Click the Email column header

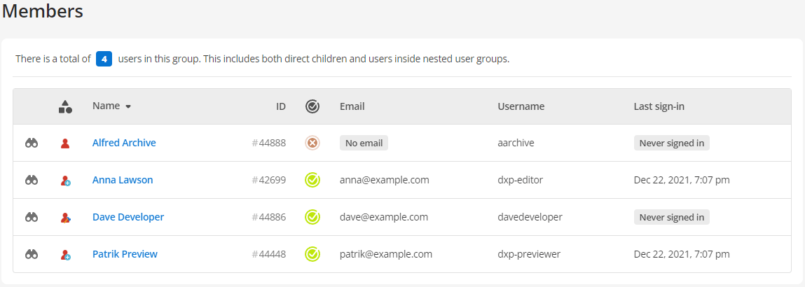(352, 106)
